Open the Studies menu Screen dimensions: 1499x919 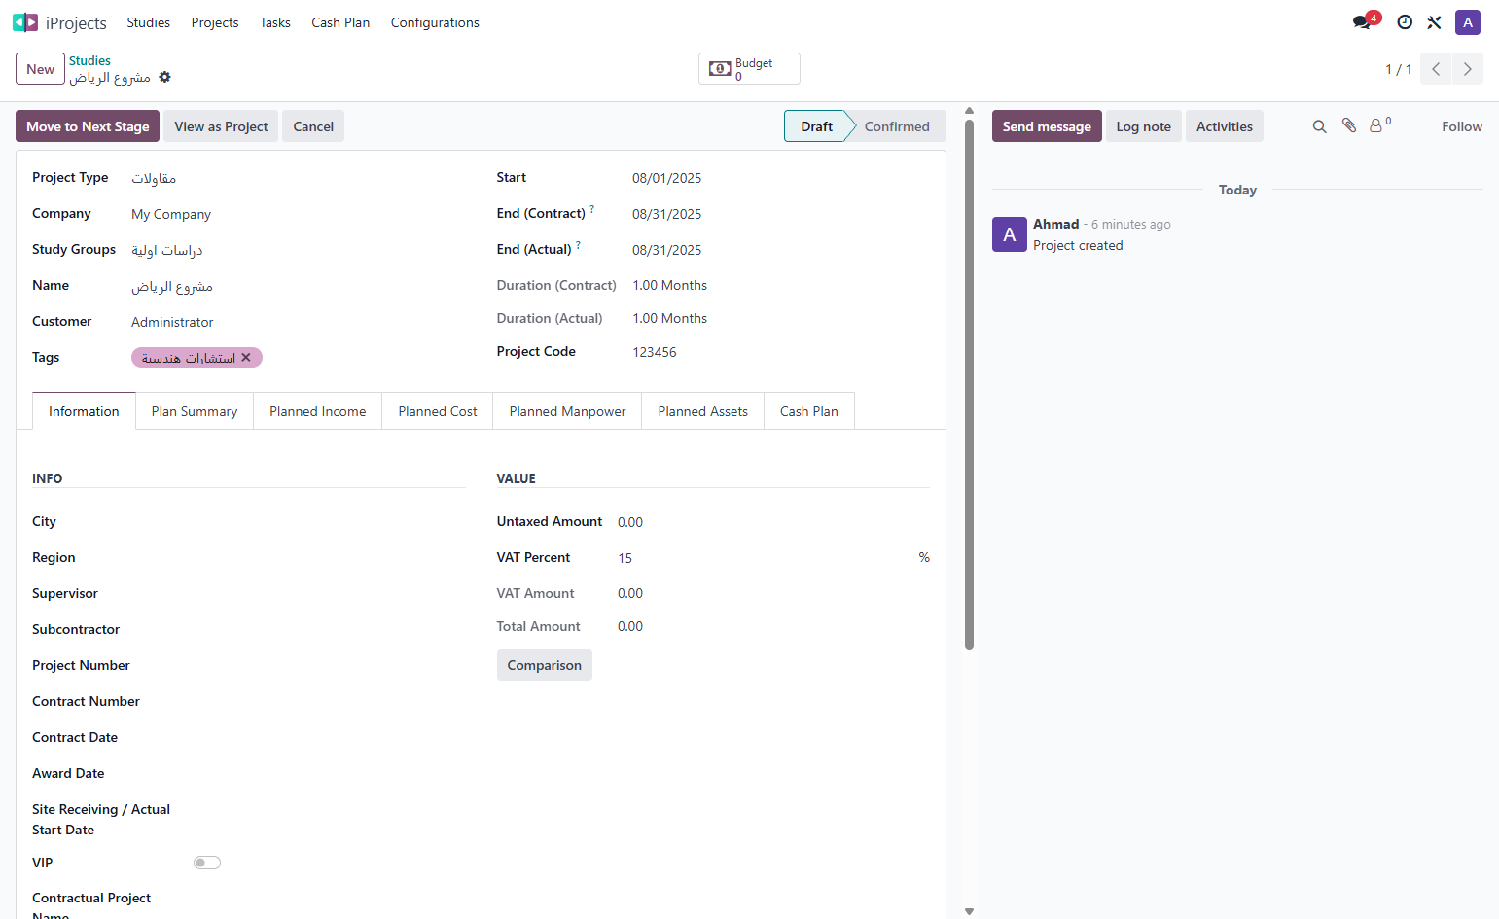pos(149,22)
